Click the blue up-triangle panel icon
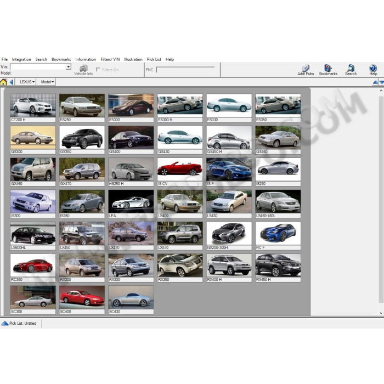Viewport: 384px width, 384px height. point(375,82)
